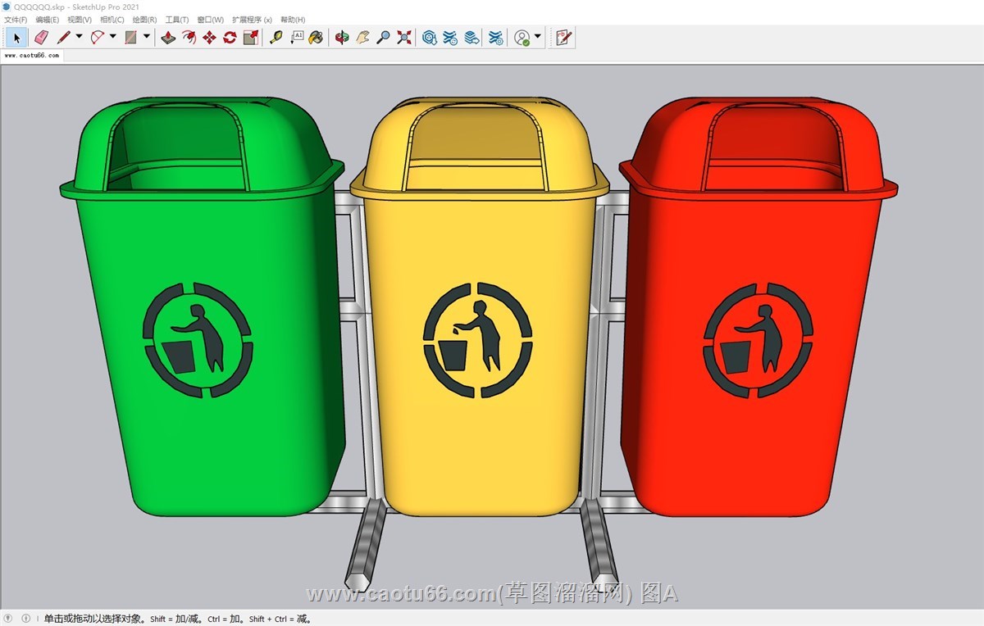Pick the Push/Pull tool
This screenshot has height=626, width=984.
pyautogui.click(x=168, y=37)
